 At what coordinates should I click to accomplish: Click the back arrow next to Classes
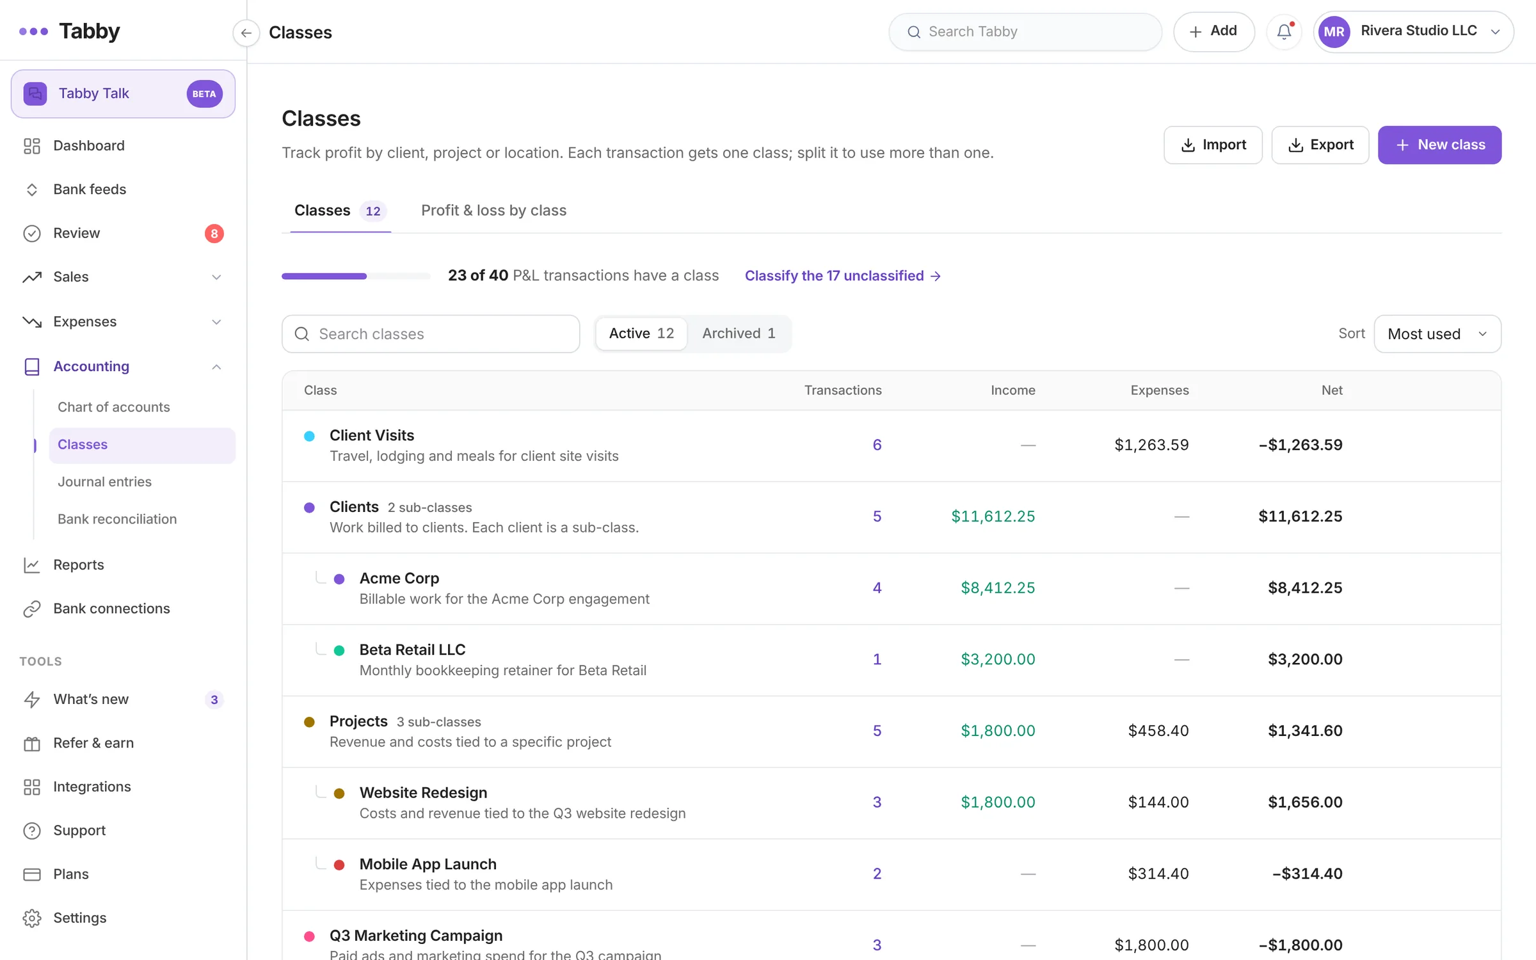coord(246,33)
